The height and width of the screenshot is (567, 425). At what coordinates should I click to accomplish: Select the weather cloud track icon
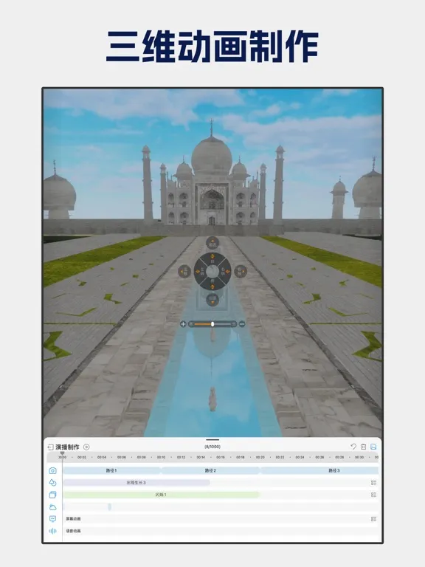click(x=53, y=507)
